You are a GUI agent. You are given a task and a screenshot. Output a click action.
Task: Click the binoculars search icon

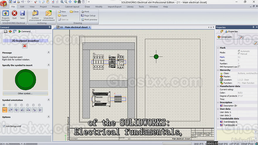[x=79, y=2]
